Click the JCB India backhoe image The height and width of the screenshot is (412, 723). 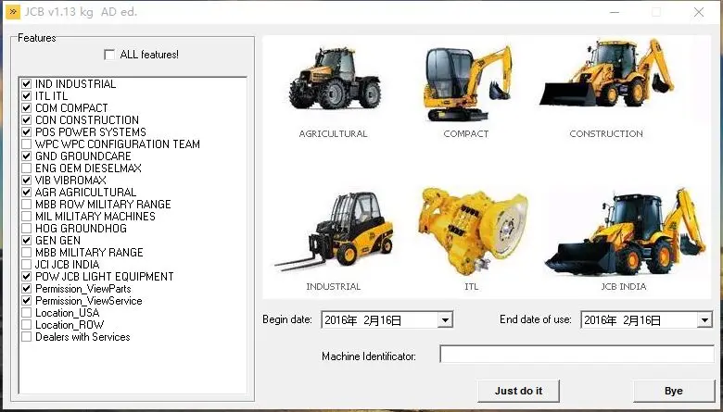(x=625, y=231)
